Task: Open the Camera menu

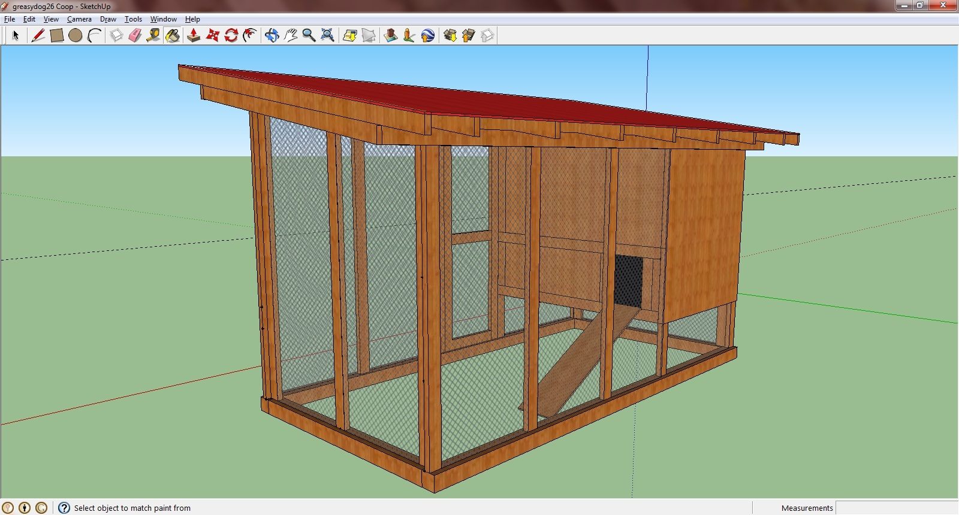Action: (79, 19)
